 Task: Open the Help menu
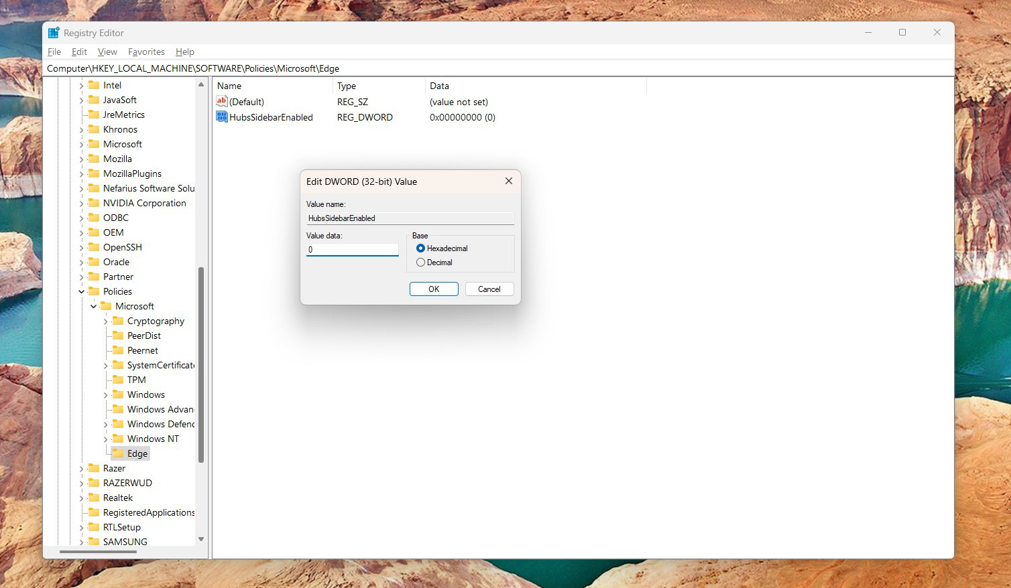tap(185, 52)
